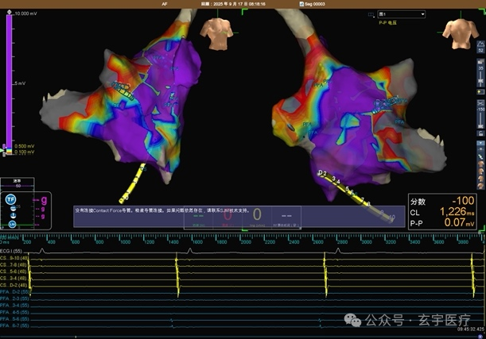486x339 pixels.
Task: Click the light source icon below the 35 slider
Action: coord(480,91)
